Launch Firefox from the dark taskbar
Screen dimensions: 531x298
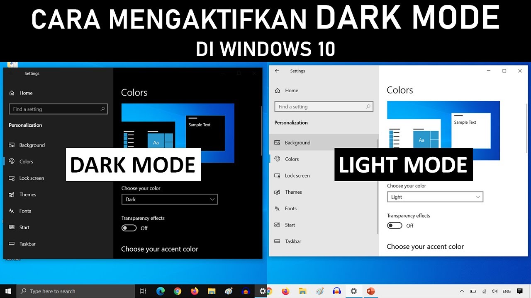195,291
